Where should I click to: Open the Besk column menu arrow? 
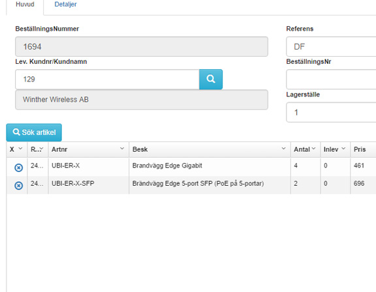click(283, 149)
